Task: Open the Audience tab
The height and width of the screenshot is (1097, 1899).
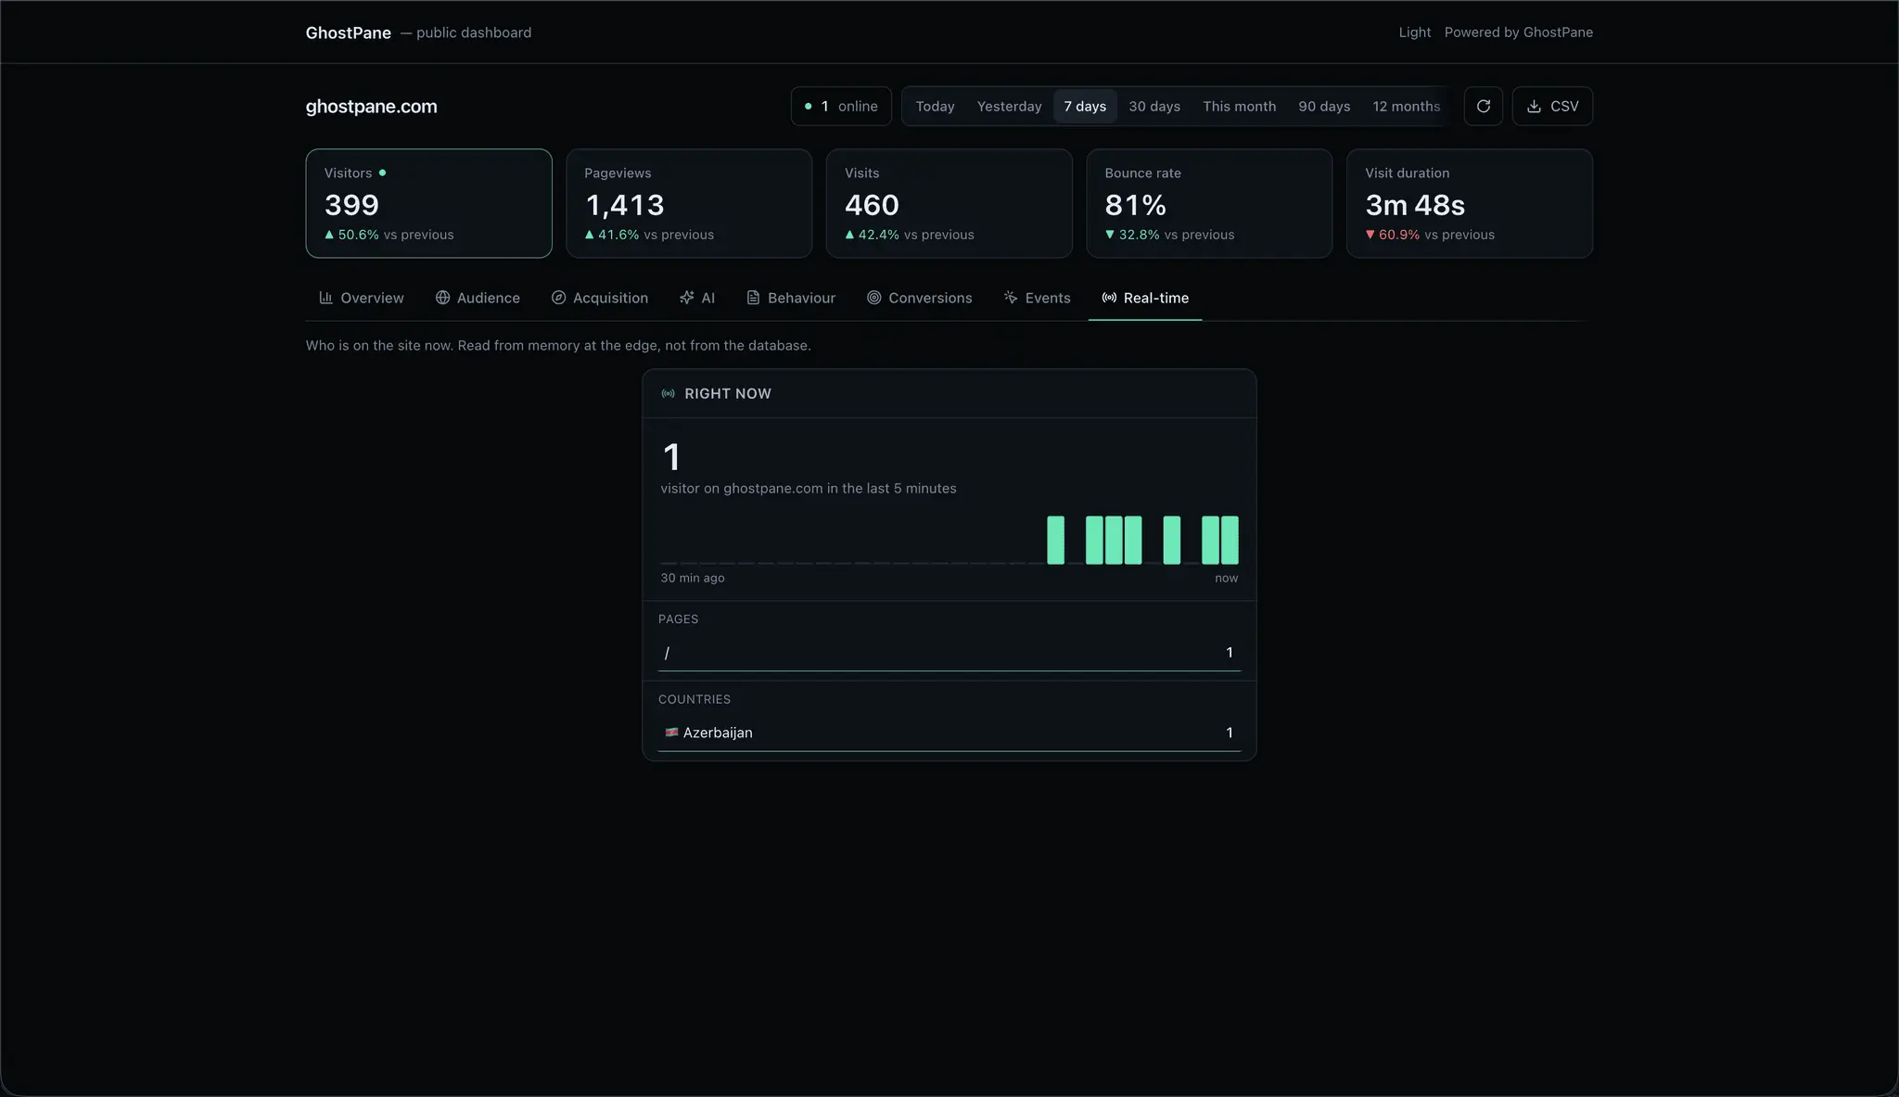Action: pyautogui.click(x=478, y=298)
